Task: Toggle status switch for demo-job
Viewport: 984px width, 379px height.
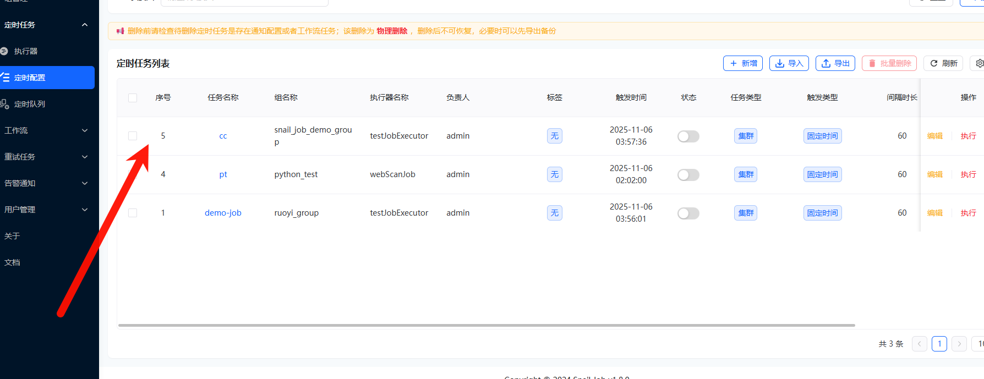Action: [x=688, y=213]
